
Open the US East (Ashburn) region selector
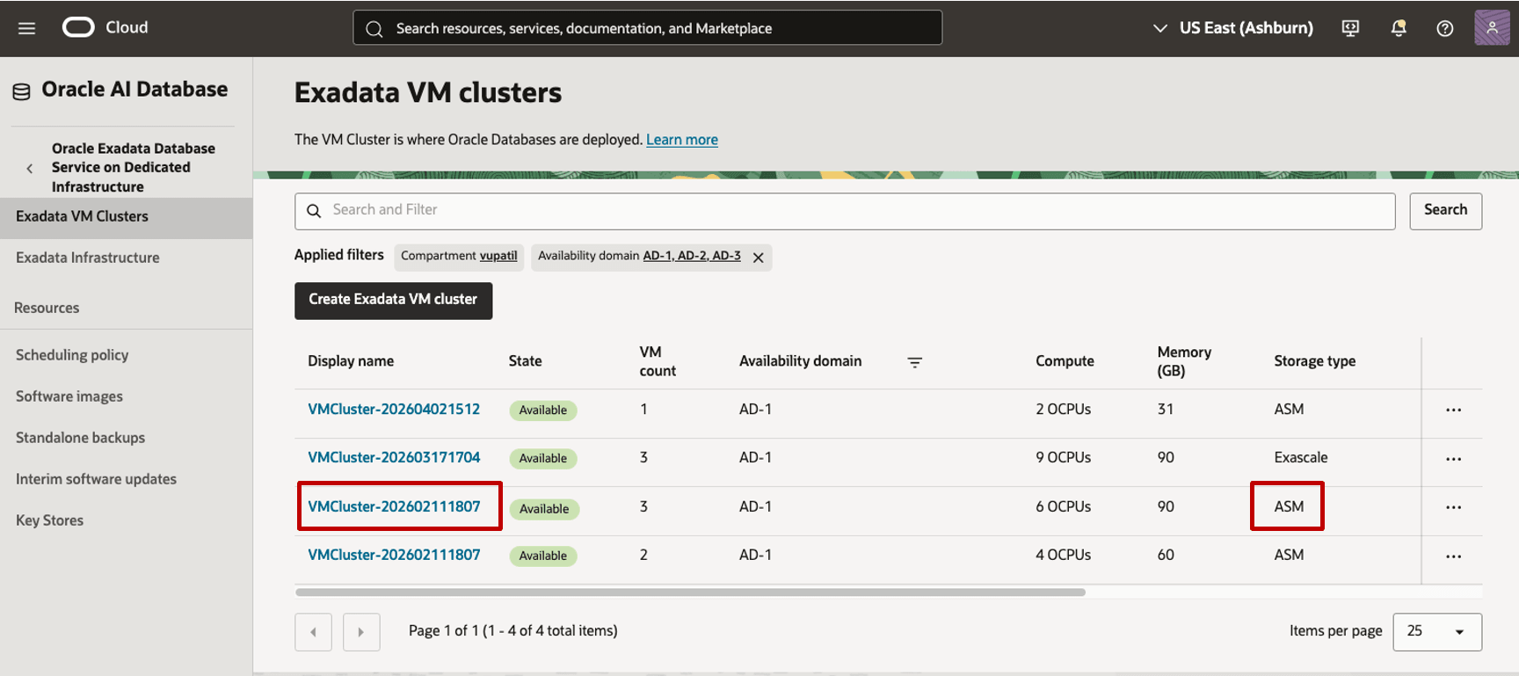1232,28
